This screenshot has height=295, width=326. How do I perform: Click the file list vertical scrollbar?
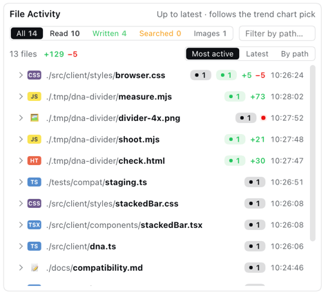312,153
